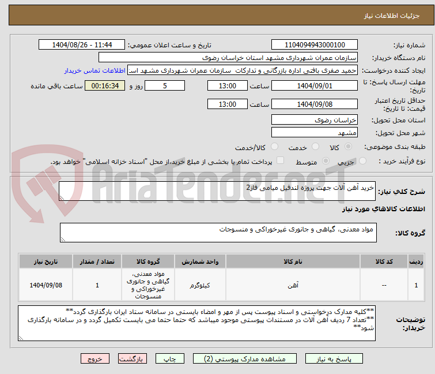This screenshot has width=435, height=374.
Task: Click the 'گروه کالا' column header
Action: coord(148,261)
